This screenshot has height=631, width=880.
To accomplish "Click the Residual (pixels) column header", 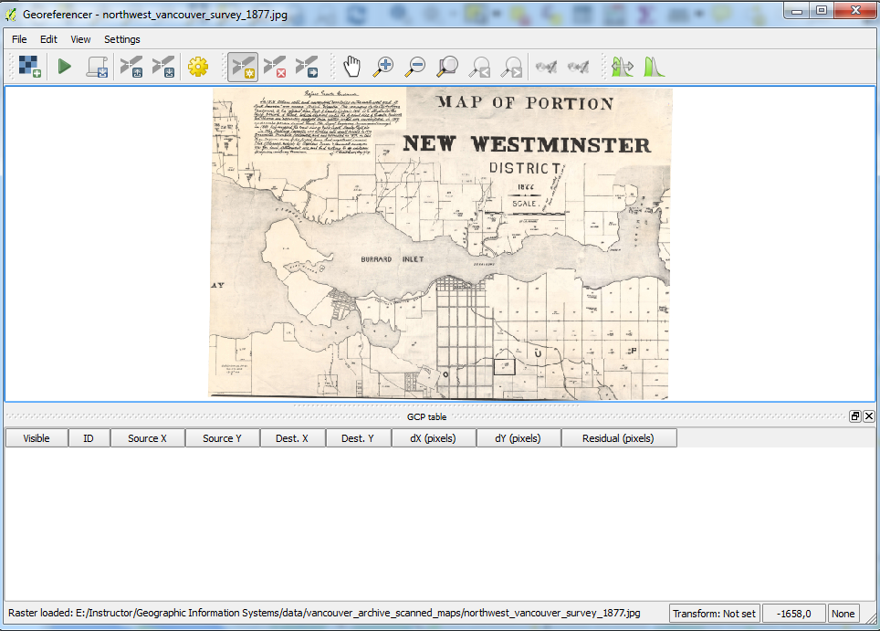I will coord(617,438).
